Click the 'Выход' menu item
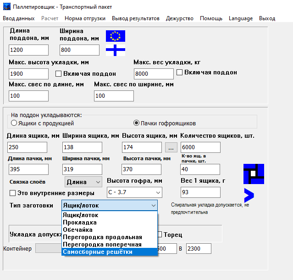Screen dimensions: 293x280 267,18
